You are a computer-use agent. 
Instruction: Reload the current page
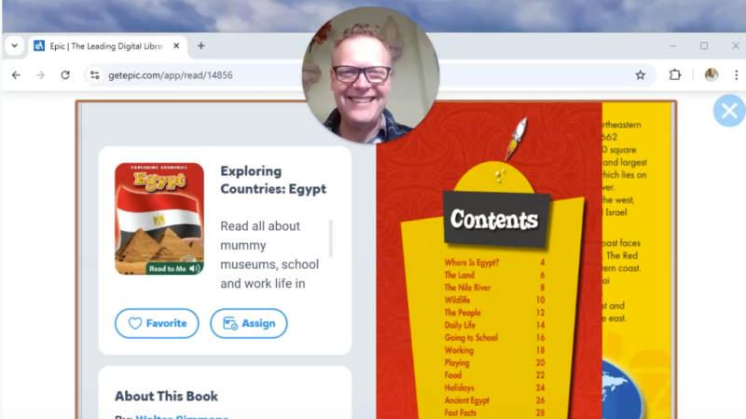point(65,75)
